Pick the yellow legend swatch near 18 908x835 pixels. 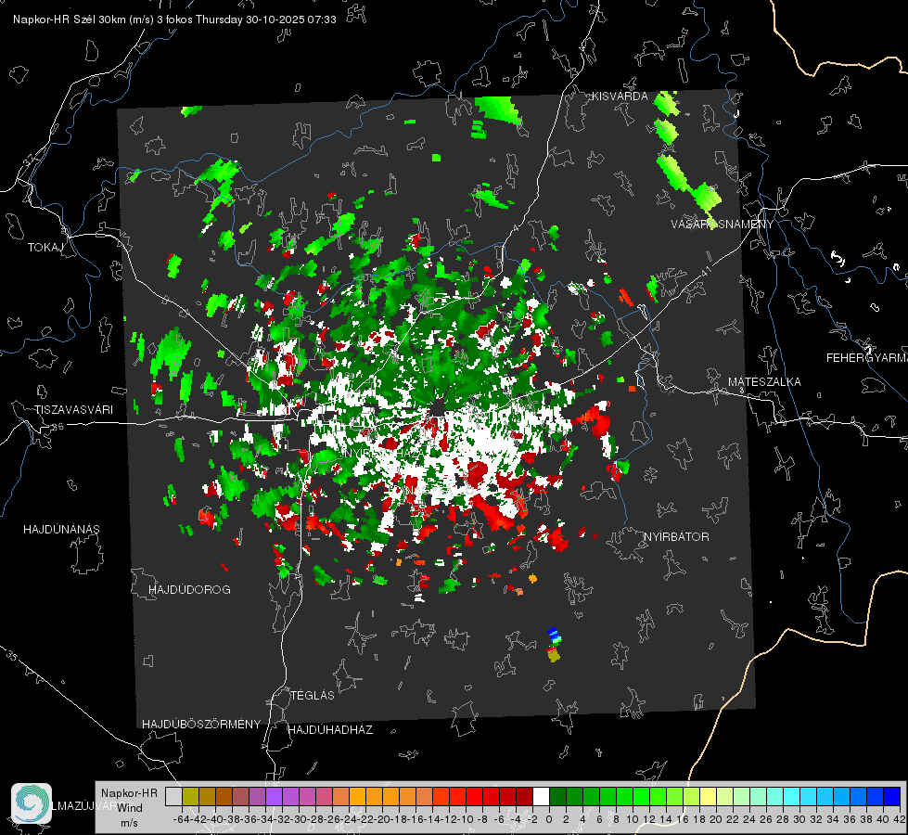[x=708, y=796]
